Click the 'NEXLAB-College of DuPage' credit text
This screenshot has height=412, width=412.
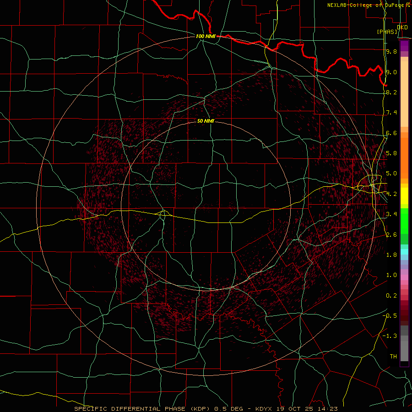366,5
